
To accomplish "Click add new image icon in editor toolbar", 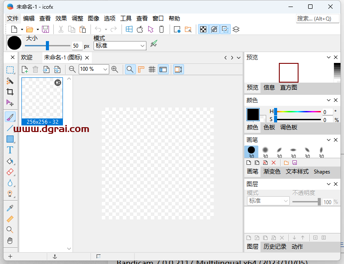I will [x=25, y=69].
